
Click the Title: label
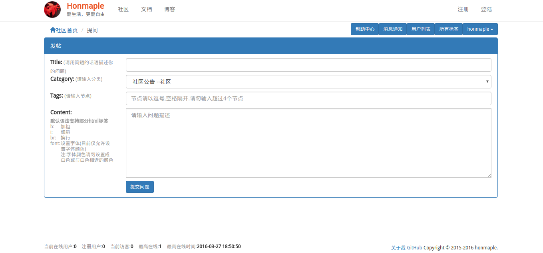click(56, 62)
